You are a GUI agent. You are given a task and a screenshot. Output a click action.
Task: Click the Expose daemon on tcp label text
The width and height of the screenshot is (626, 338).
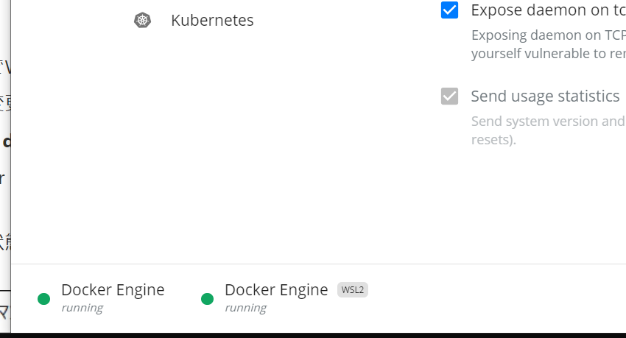tap(548, 10)
